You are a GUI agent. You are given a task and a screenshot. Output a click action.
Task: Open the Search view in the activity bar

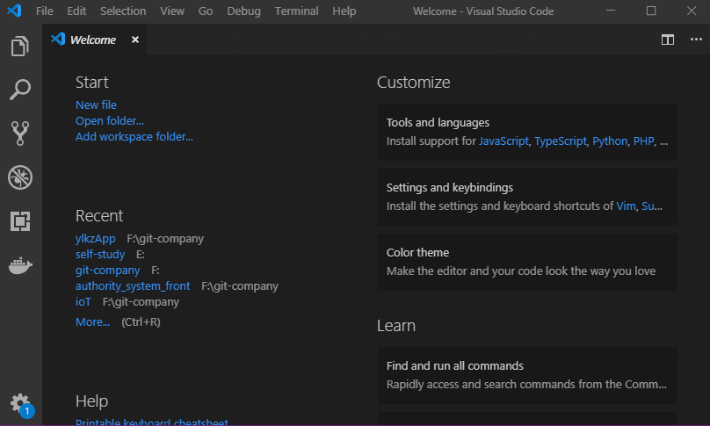(20, 90)
